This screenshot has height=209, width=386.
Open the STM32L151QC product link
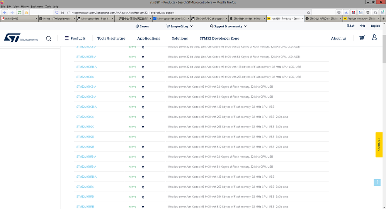click(x=85, y=127)
